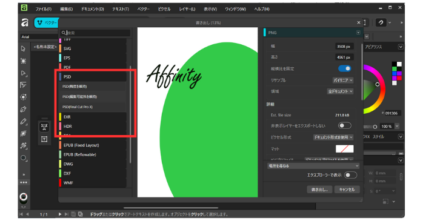This screenshot has height=221, width=423.
Task: Pick the red swatch in Appearance panel
Action: tap(399, 78)
